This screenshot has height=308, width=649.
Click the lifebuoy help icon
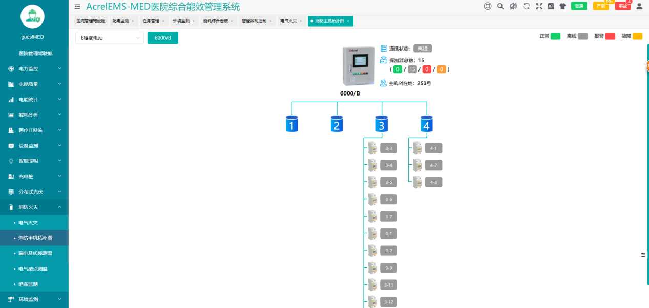[488, 6]
